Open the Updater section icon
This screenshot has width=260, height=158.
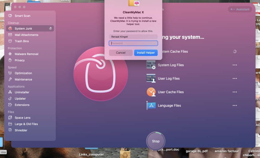click(x=10, y=99)
